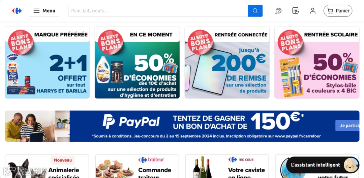Click the Carrefour logo in header
Screen dimensions: 364x178
[17, 11]
